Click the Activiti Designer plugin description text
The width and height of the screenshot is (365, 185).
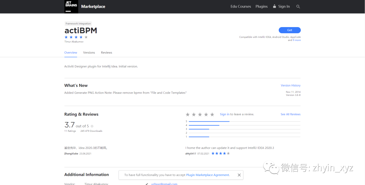coord(101,66)
